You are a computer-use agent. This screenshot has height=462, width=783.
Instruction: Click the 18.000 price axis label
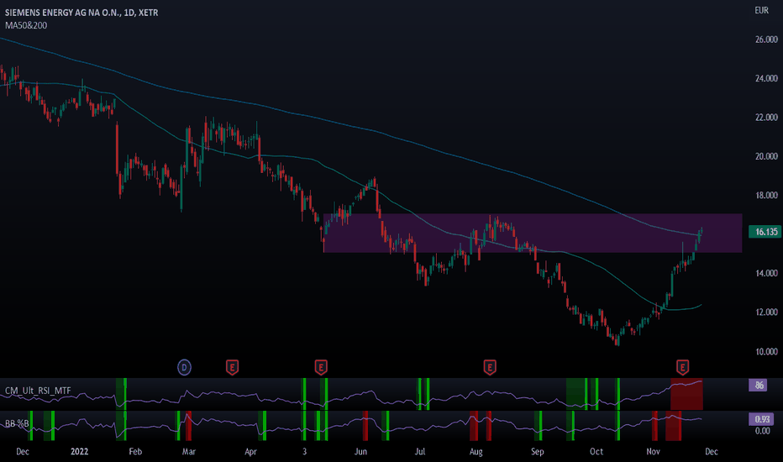766,195
